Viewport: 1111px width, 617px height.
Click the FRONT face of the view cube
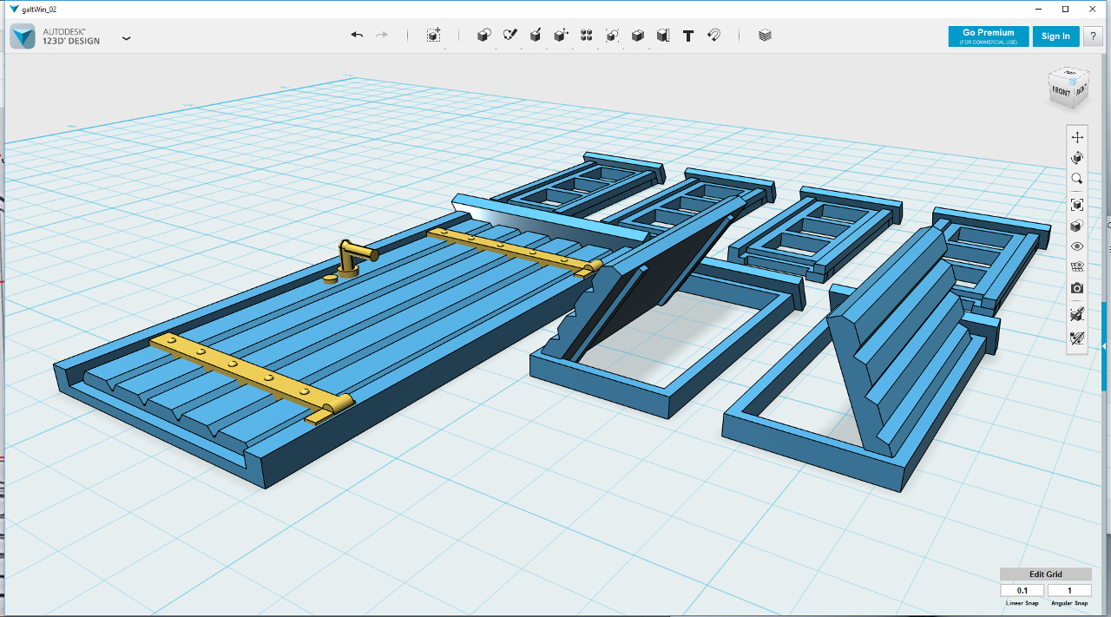pos(1062,91)
